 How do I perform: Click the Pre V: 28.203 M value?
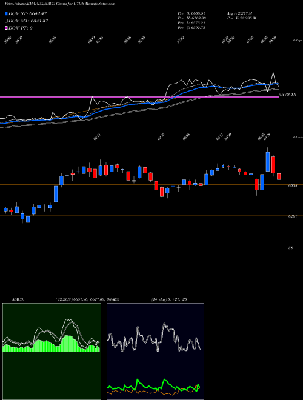pyautogui.click(x=242, y=18)
